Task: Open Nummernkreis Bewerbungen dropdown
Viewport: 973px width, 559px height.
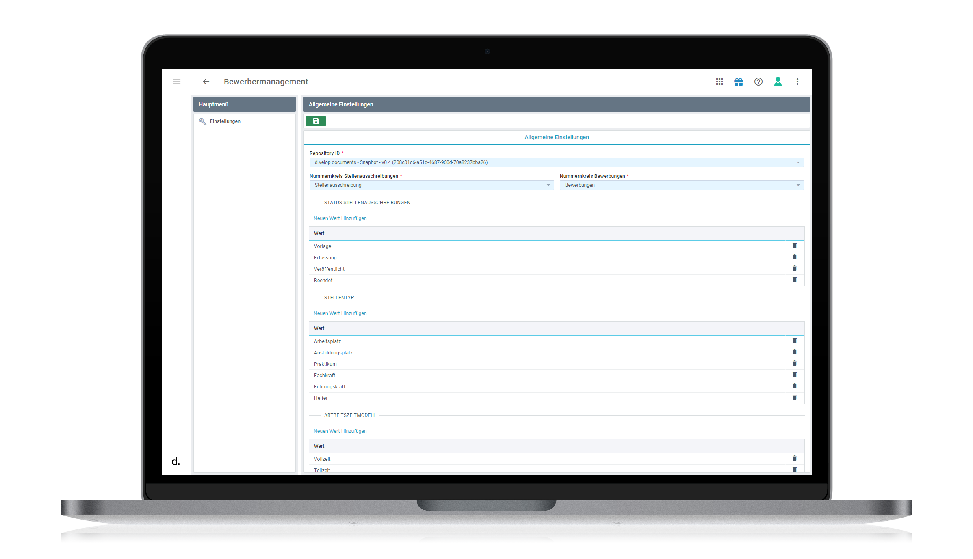Action: 681,185
